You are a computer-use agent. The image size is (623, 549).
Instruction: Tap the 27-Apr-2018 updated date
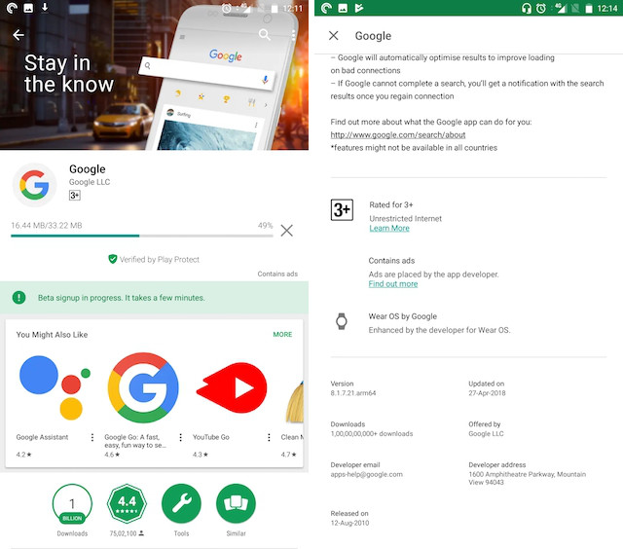(x=487, y=393)
